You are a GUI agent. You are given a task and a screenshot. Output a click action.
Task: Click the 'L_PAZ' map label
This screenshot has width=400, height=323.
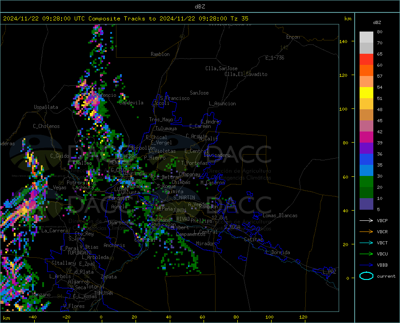pos(329,272)
